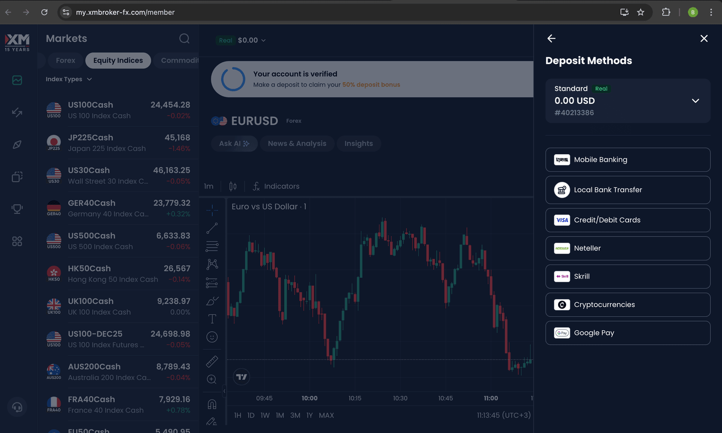722x433 pixels.
Task: Set chart range to 1H
Action: click(238, 415)
